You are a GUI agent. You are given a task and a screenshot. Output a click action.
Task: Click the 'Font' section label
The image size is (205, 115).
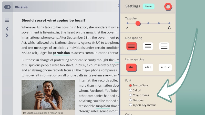pyautogui.click(x=128, y=80)
